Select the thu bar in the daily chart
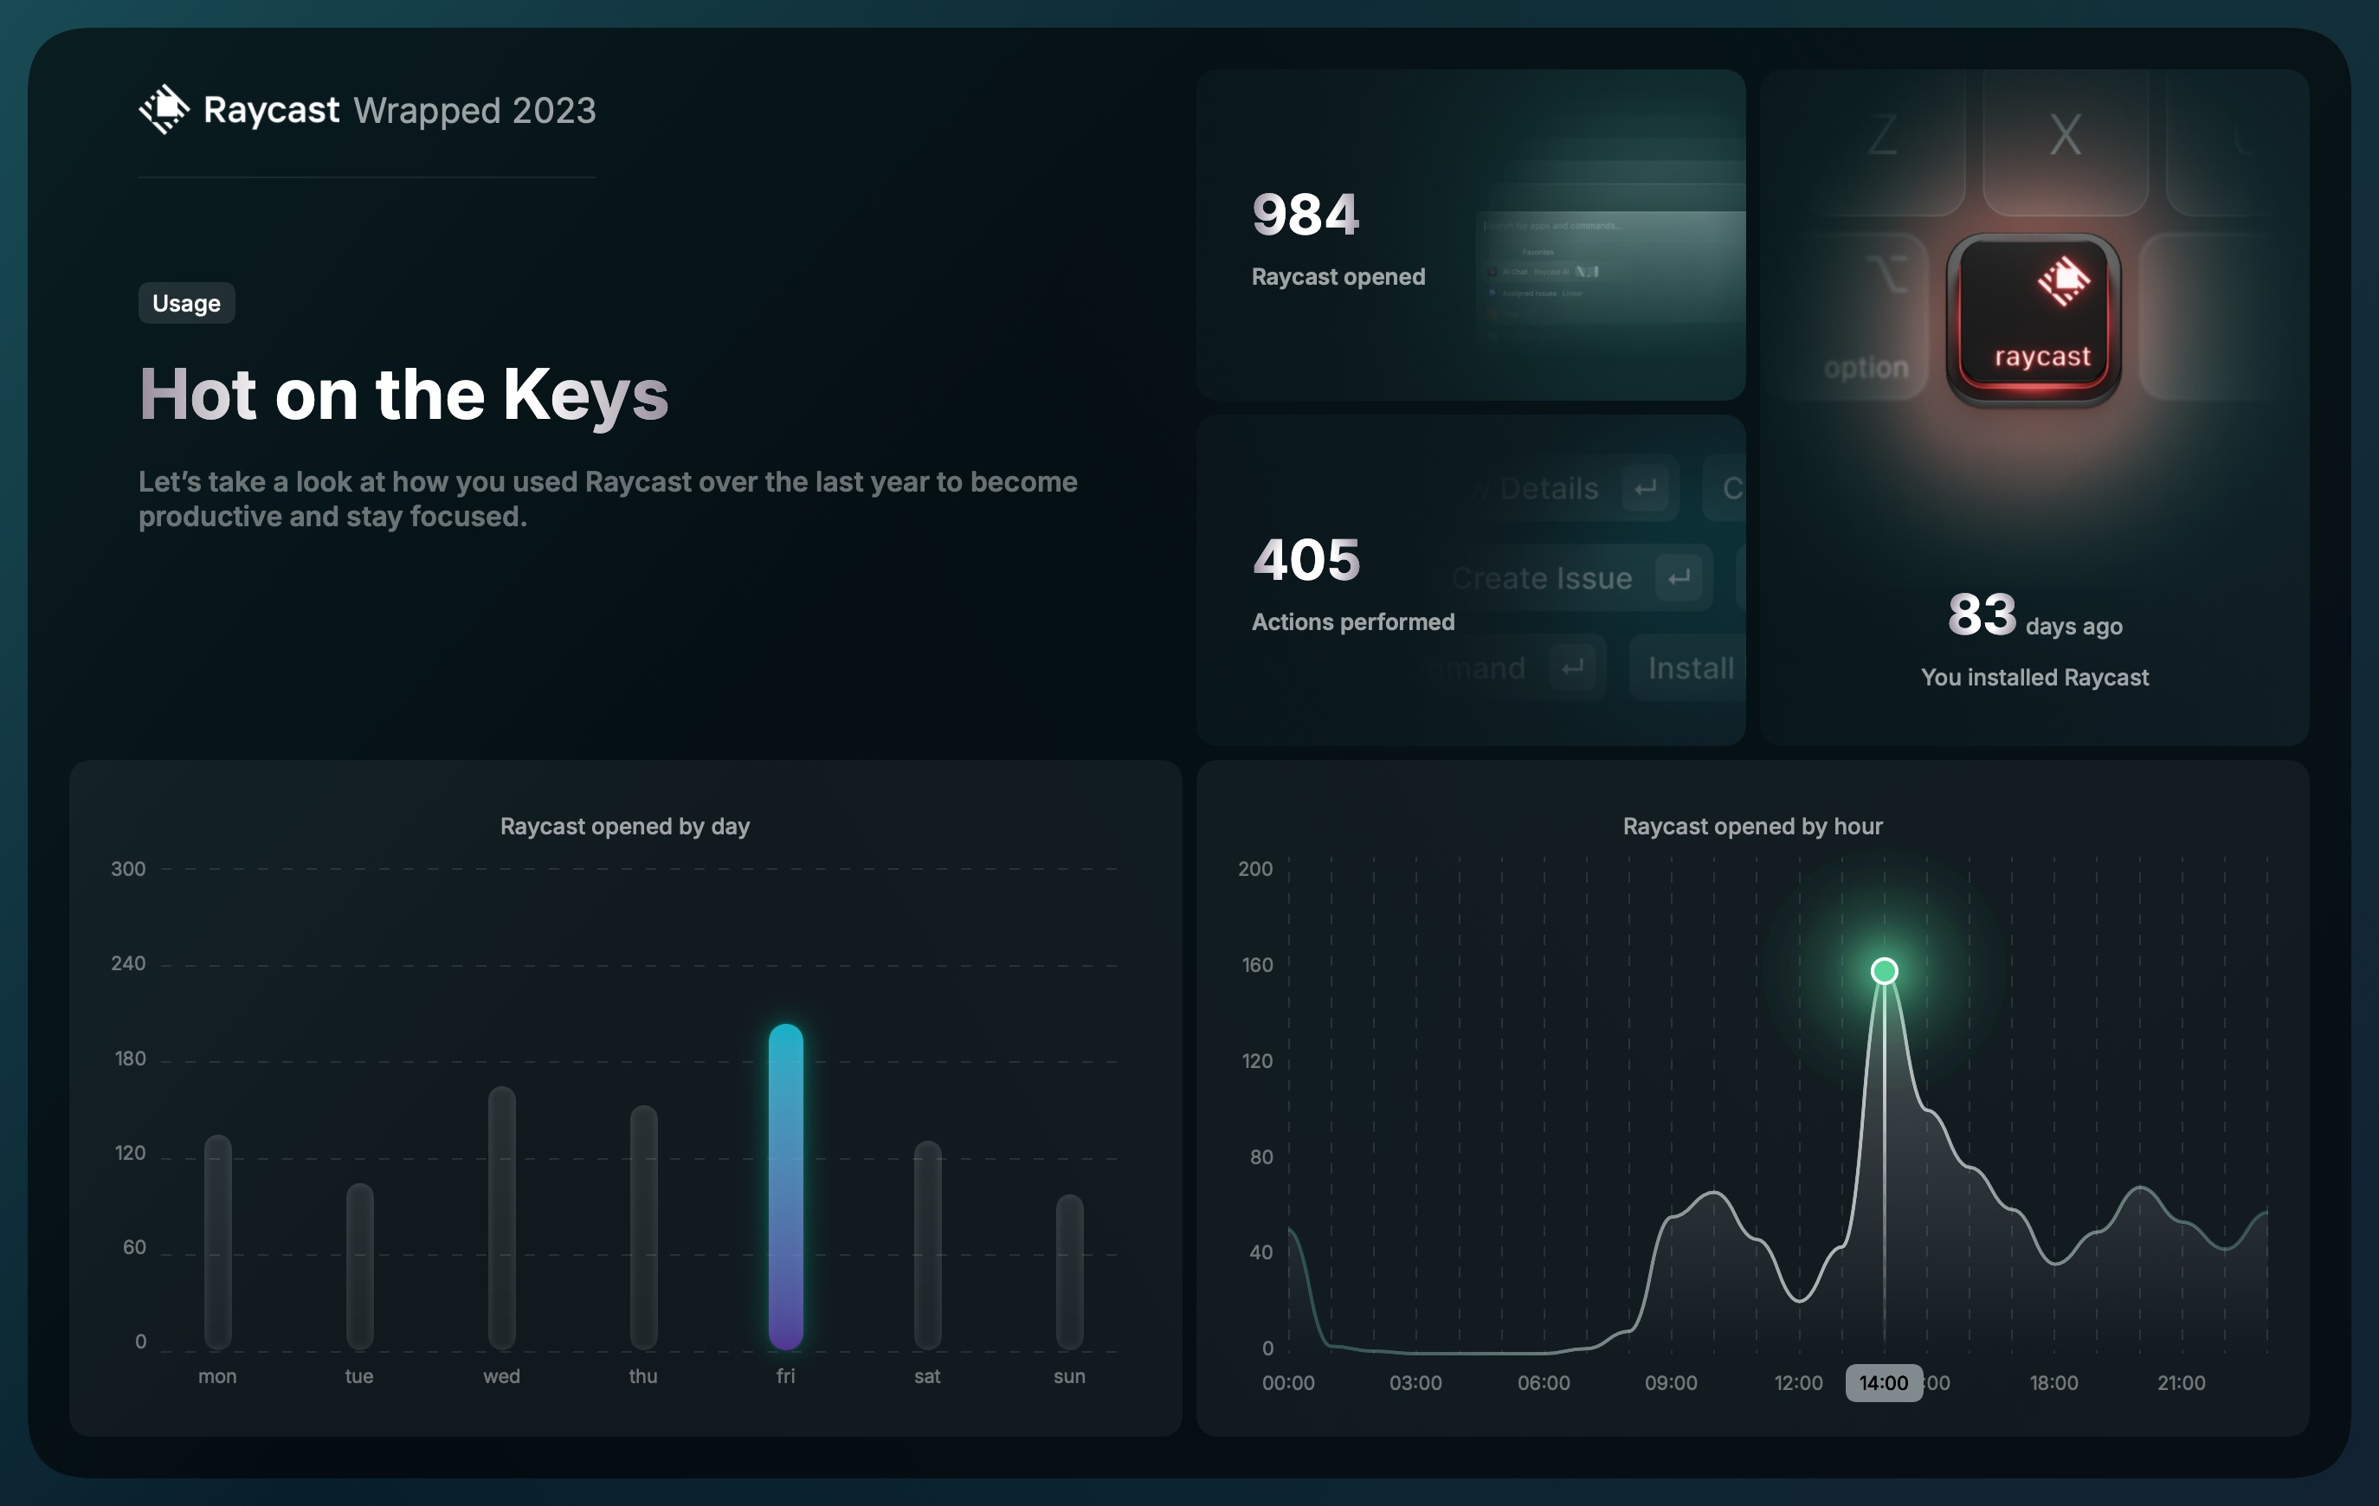The width and height of the screenshot is (2379, 1506). [x=643, y=1227]
